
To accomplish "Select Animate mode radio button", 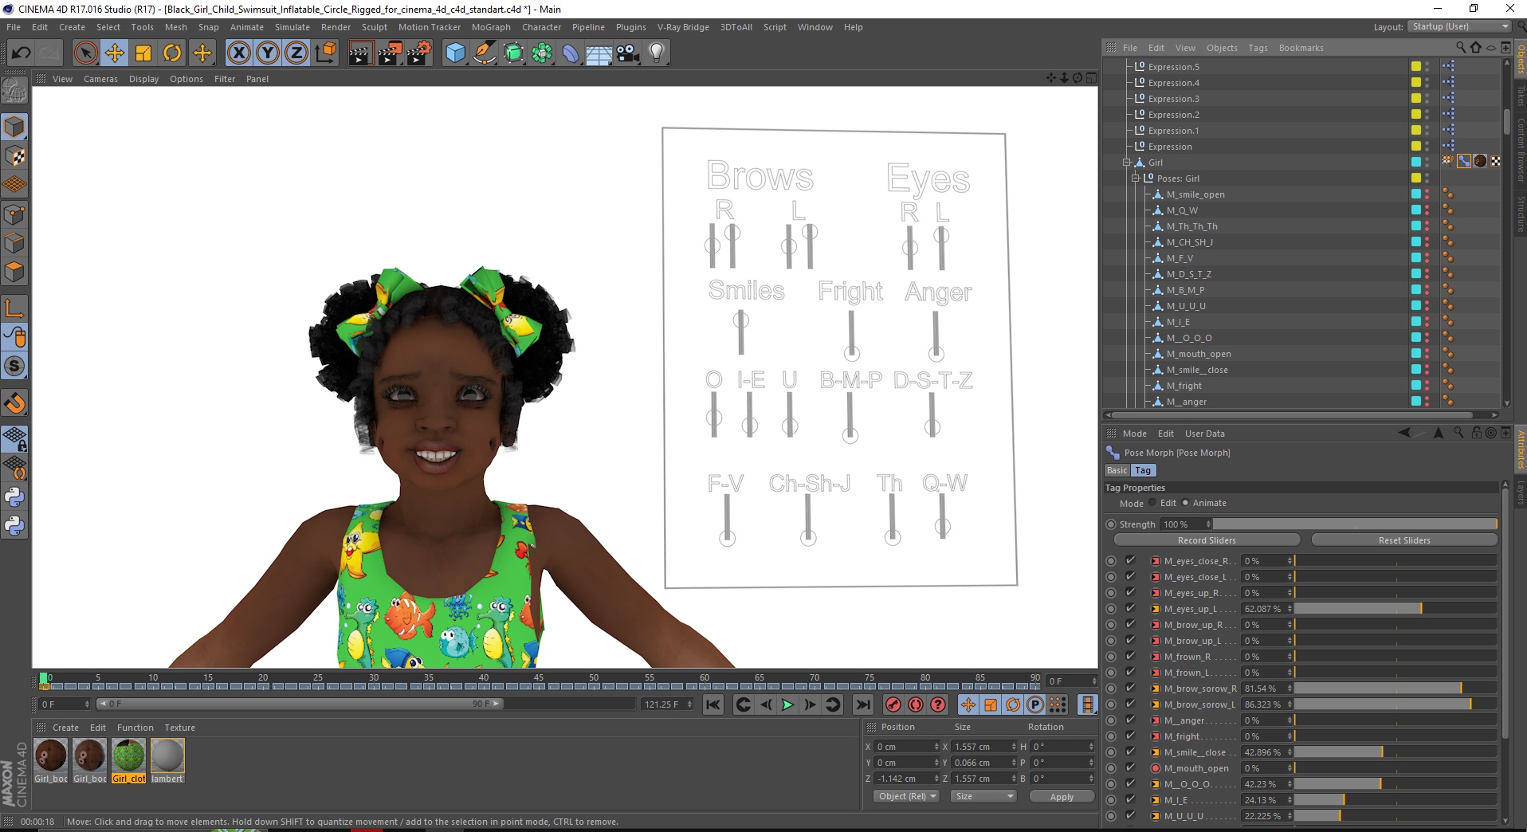I will click(x=1185, y=503).
